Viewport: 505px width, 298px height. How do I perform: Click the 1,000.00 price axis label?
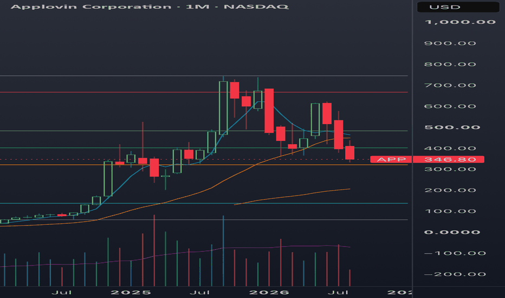(460, 22)
